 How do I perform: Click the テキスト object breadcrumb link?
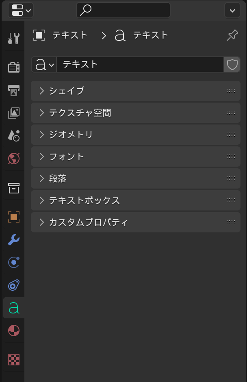(69, 35)
